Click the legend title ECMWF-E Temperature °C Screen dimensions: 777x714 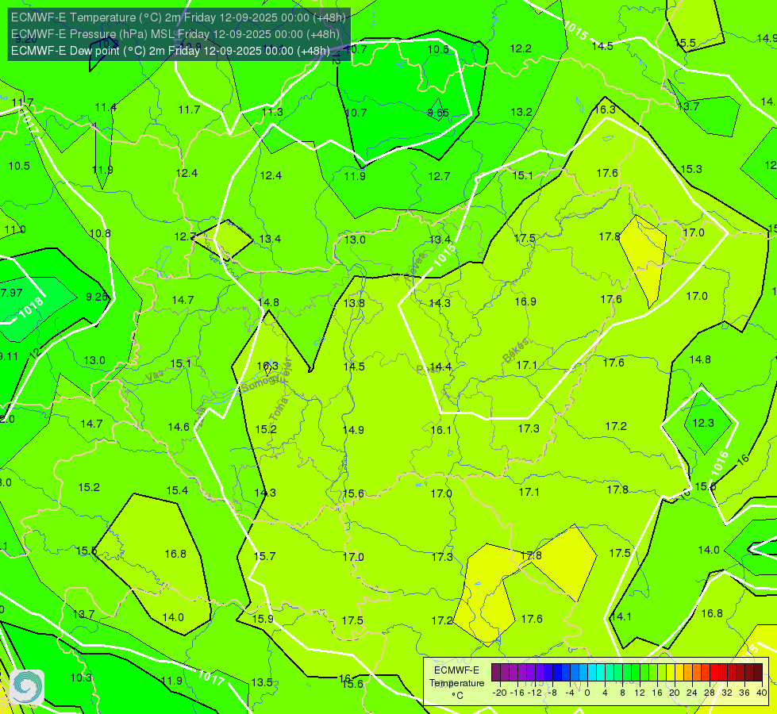[456, 683]
